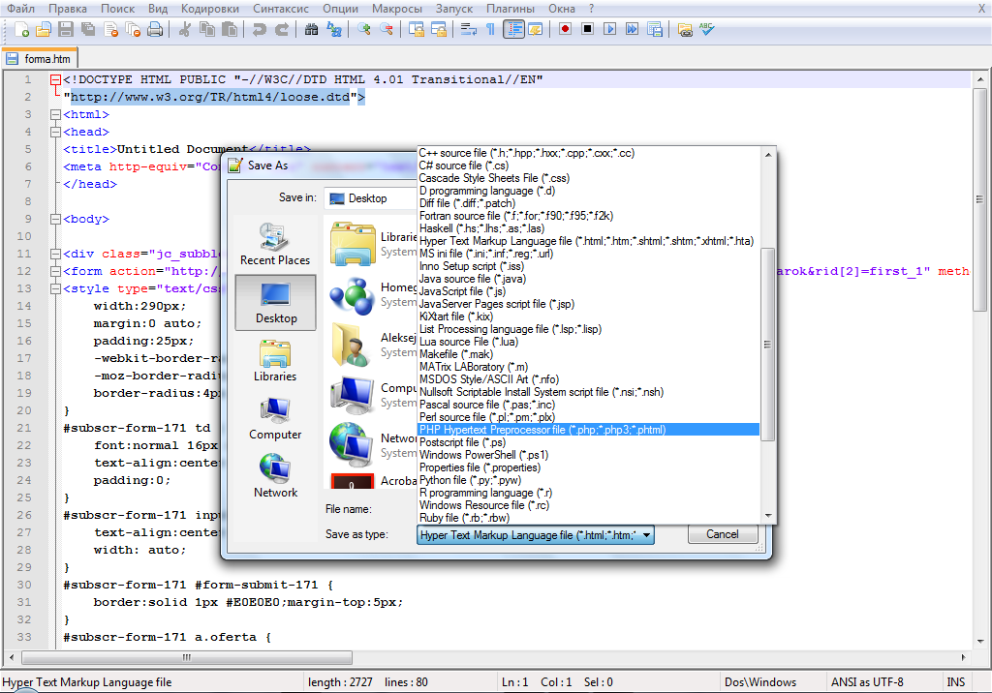Open the Save as type combo box
The width and height of the screenshot is (992, 693).
pos(535,535)
